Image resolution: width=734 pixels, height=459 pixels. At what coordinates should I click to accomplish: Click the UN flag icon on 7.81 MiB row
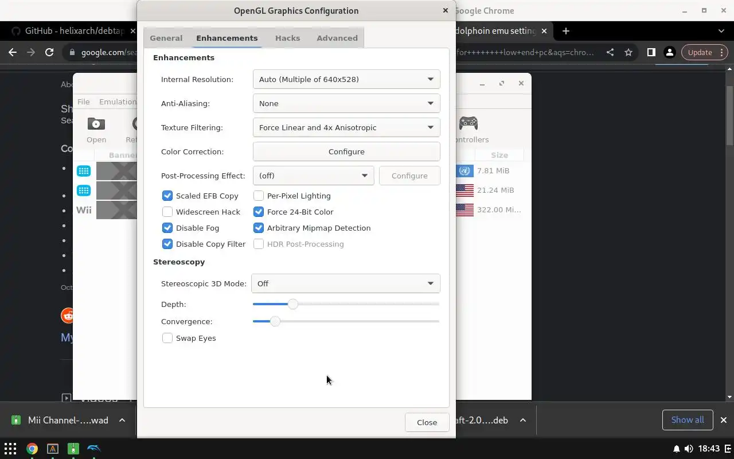465,170
